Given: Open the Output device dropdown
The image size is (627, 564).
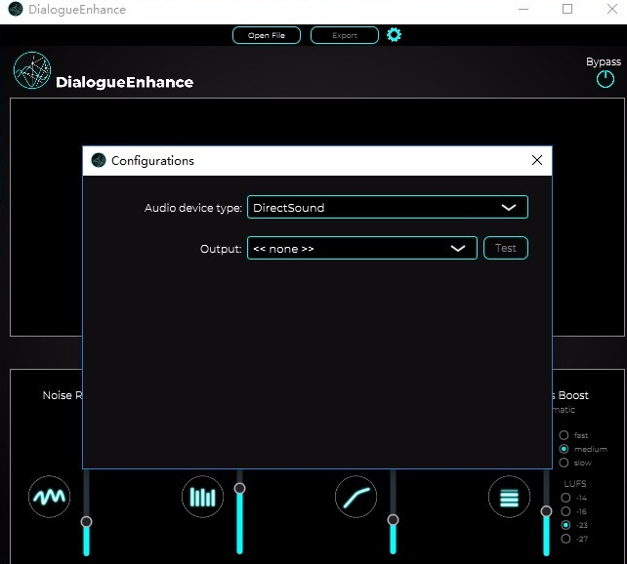Looking at the screenshot, I should point(362,248).
